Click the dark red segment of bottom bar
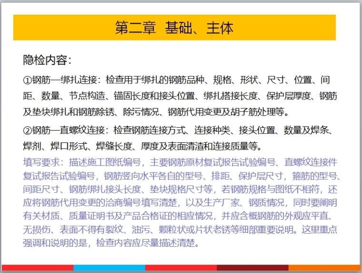Image resolution: width=362 pixels, height=273 pixels. 252,268
